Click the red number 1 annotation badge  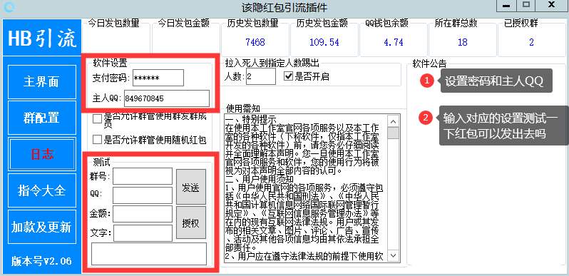point(427,81)
